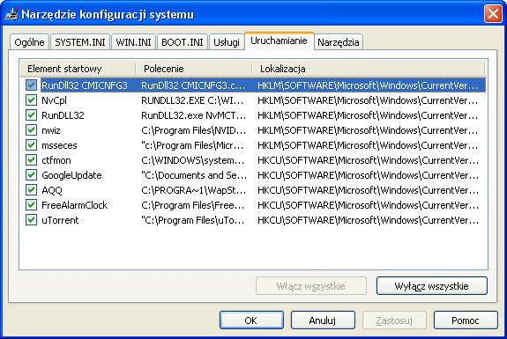Open the WIN.INI tab

click(133, 42)
